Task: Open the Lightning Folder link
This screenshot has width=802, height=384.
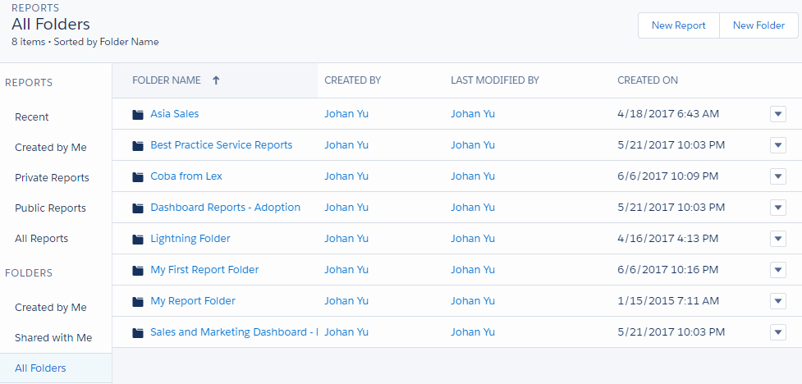Action: point(190,239)
